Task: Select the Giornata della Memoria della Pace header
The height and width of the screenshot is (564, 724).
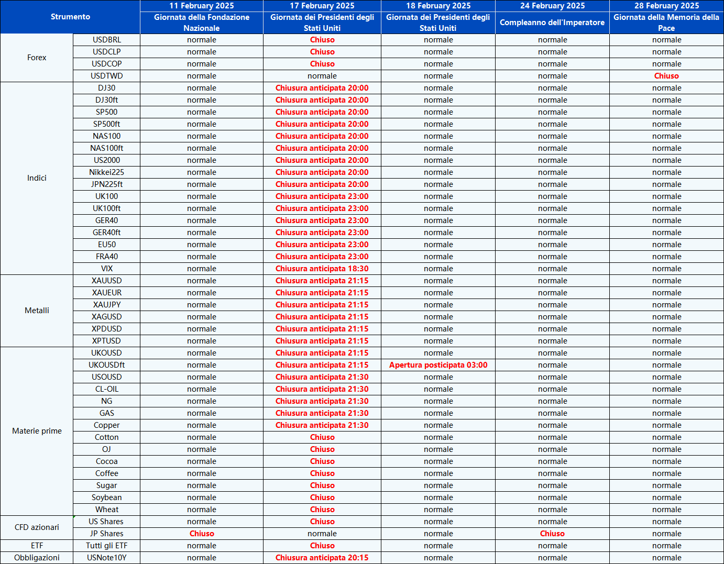Action: tap(666, 23)
